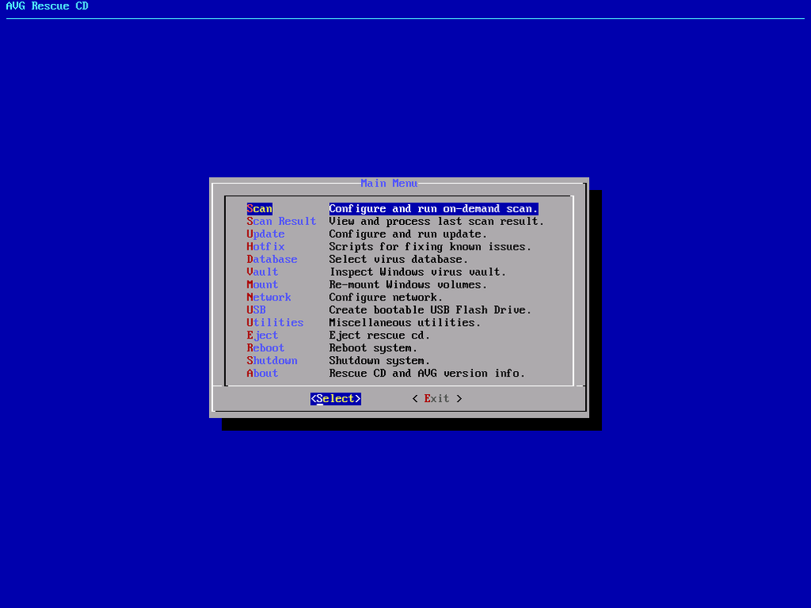Viewport: 811px width, 608px height.
Task: Choose the Shutdown menu entry
Action: click(272, 361)
